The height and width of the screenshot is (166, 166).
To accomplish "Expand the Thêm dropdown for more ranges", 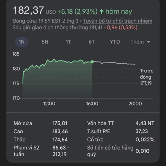I will pos(140,42).
